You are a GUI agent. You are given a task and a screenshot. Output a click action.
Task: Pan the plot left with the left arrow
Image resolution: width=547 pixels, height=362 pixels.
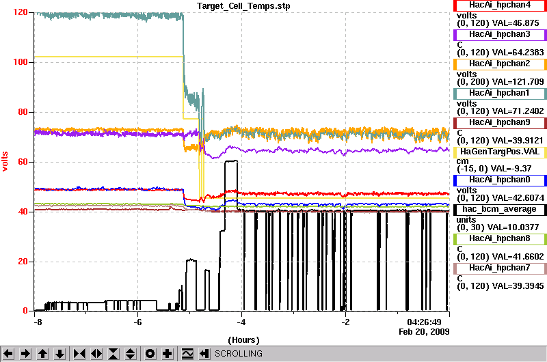coord(8,354)
